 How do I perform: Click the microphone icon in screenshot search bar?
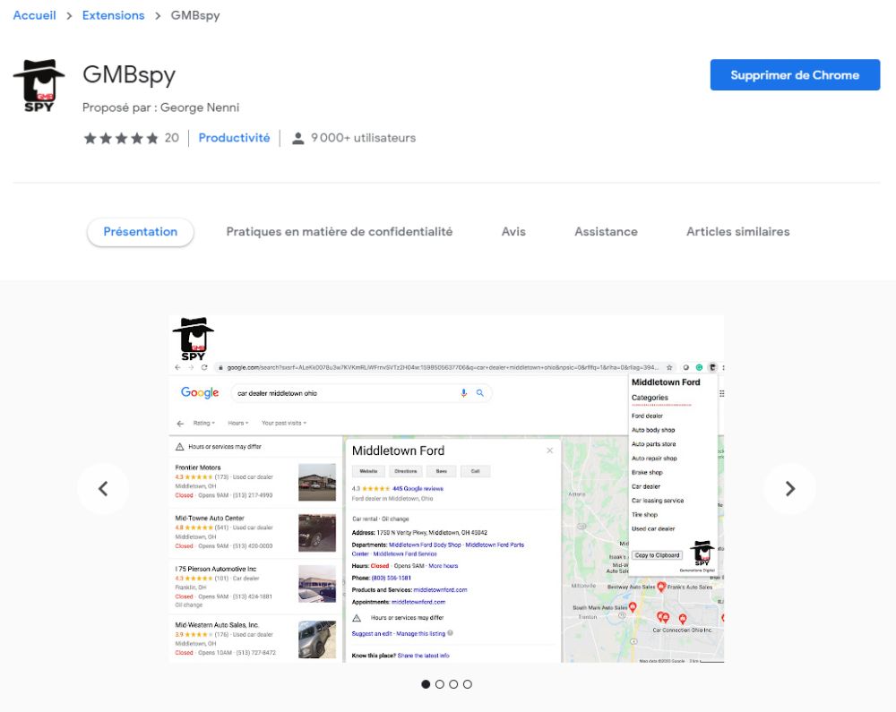pyautogui.click(x=463, y=393)
